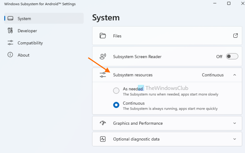Click the Subsystem Screen Reader icon
Screen dimensions: 245x153
click(103, 57)
